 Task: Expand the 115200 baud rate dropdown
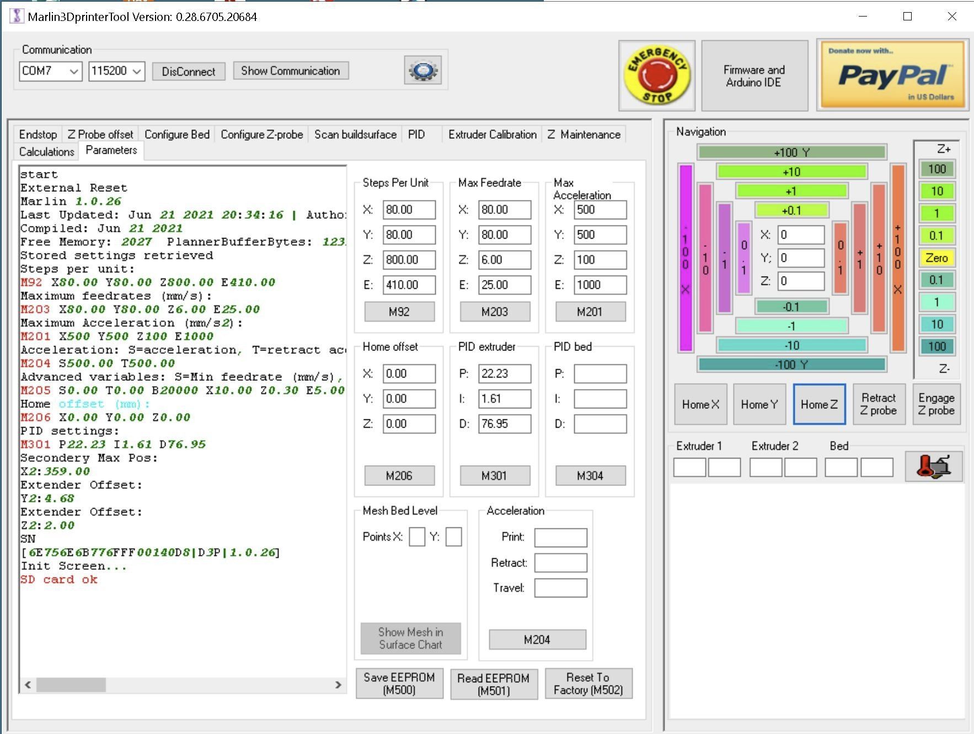[x=116, y=71]
